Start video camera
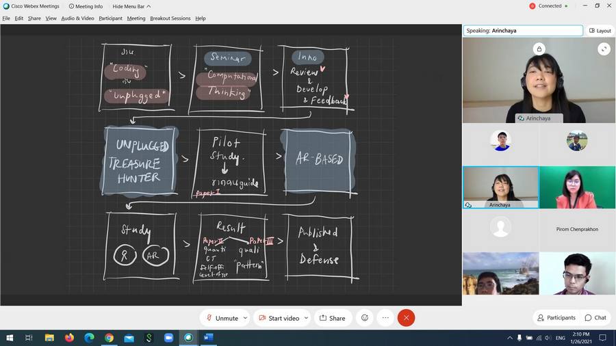616x346 pixels. [x=278, y=318]
